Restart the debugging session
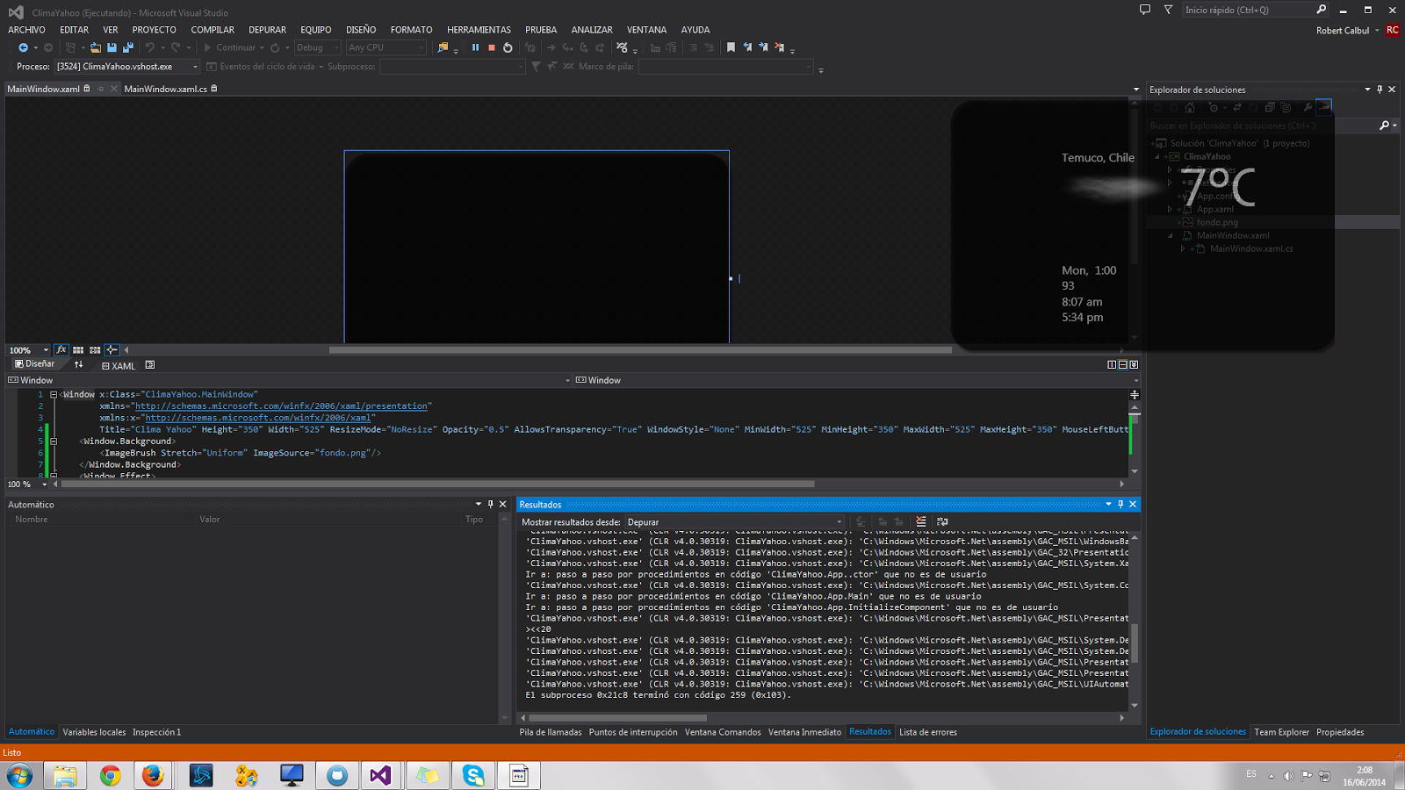This screenshot has height=790, width=1405. tap(508, 47)
